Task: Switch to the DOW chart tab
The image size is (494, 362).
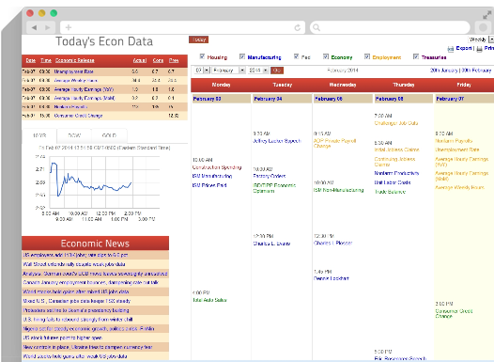Action: point(74,135)
